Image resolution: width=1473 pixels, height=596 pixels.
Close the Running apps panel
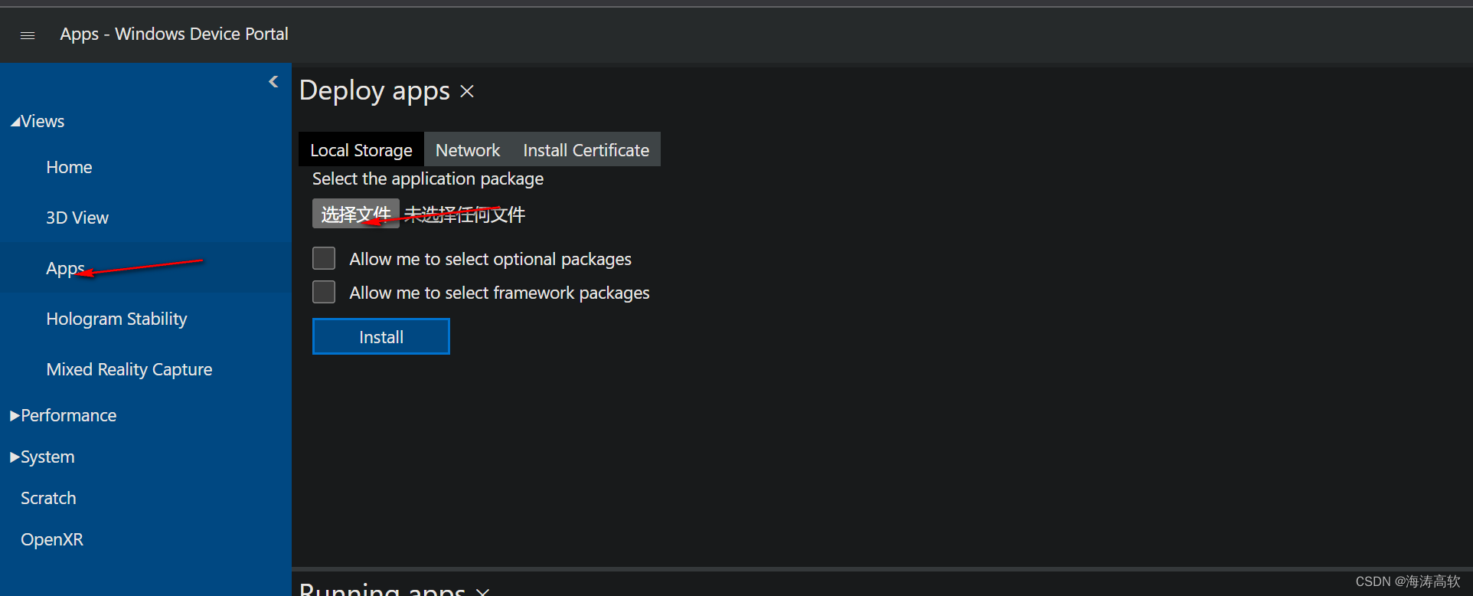pyautogui.click(x=483, y=591)
